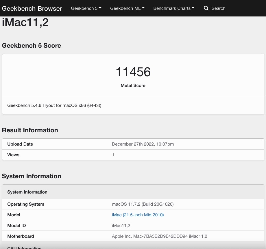Select the Model ID label
The image size is (266, 249).
[16, 225]
